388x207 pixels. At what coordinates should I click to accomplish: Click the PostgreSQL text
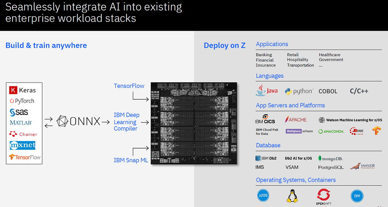pos(331,167)
